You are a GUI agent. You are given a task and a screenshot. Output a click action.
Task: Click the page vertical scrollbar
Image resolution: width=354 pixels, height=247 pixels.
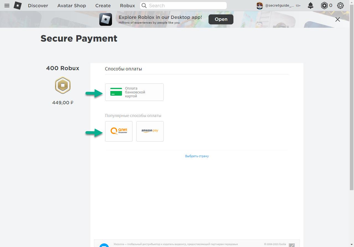pyautogui.click(x=352, y=100)
